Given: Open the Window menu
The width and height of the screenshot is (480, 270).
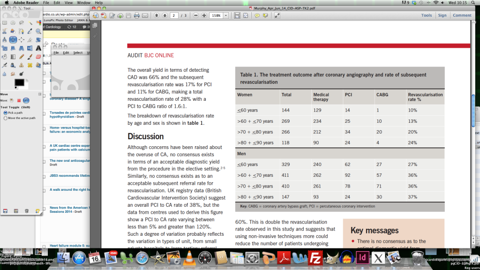Looking at the screenshot, I should tap(84, 3).
